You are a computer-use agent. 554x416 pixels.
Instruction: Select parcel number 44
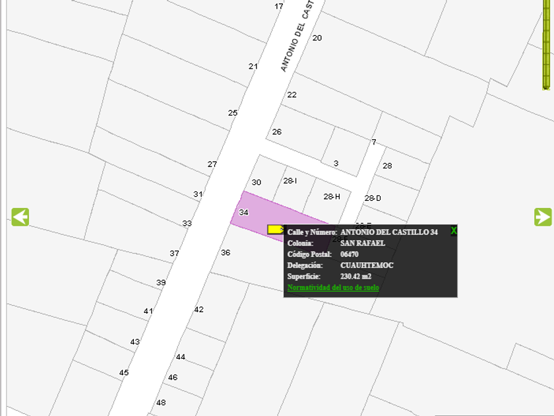[x=181, y=357]
